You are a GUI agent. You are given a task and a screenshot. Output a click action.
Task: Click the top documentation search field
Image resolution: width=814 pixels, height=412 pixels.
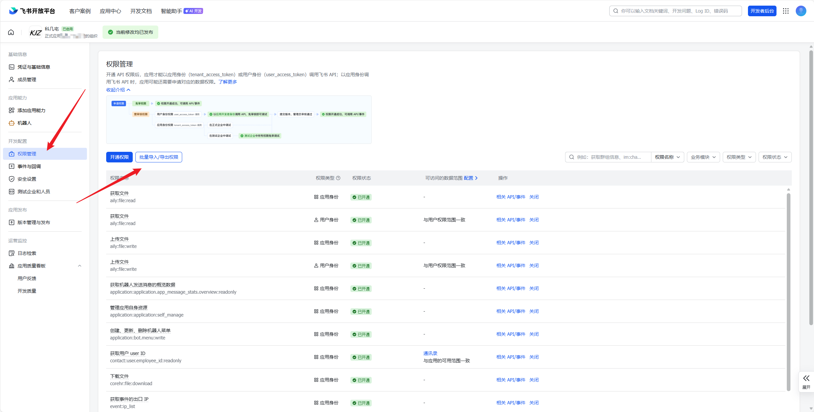point(675,11)
